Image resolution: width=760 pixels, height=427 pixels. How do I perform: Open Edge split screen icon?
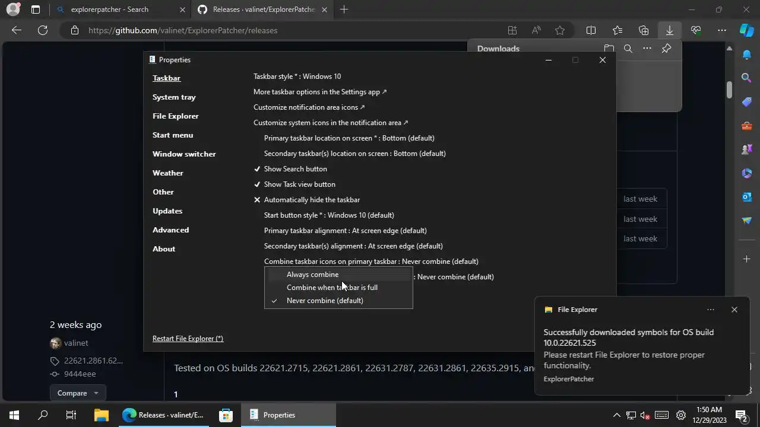(591, 30)
